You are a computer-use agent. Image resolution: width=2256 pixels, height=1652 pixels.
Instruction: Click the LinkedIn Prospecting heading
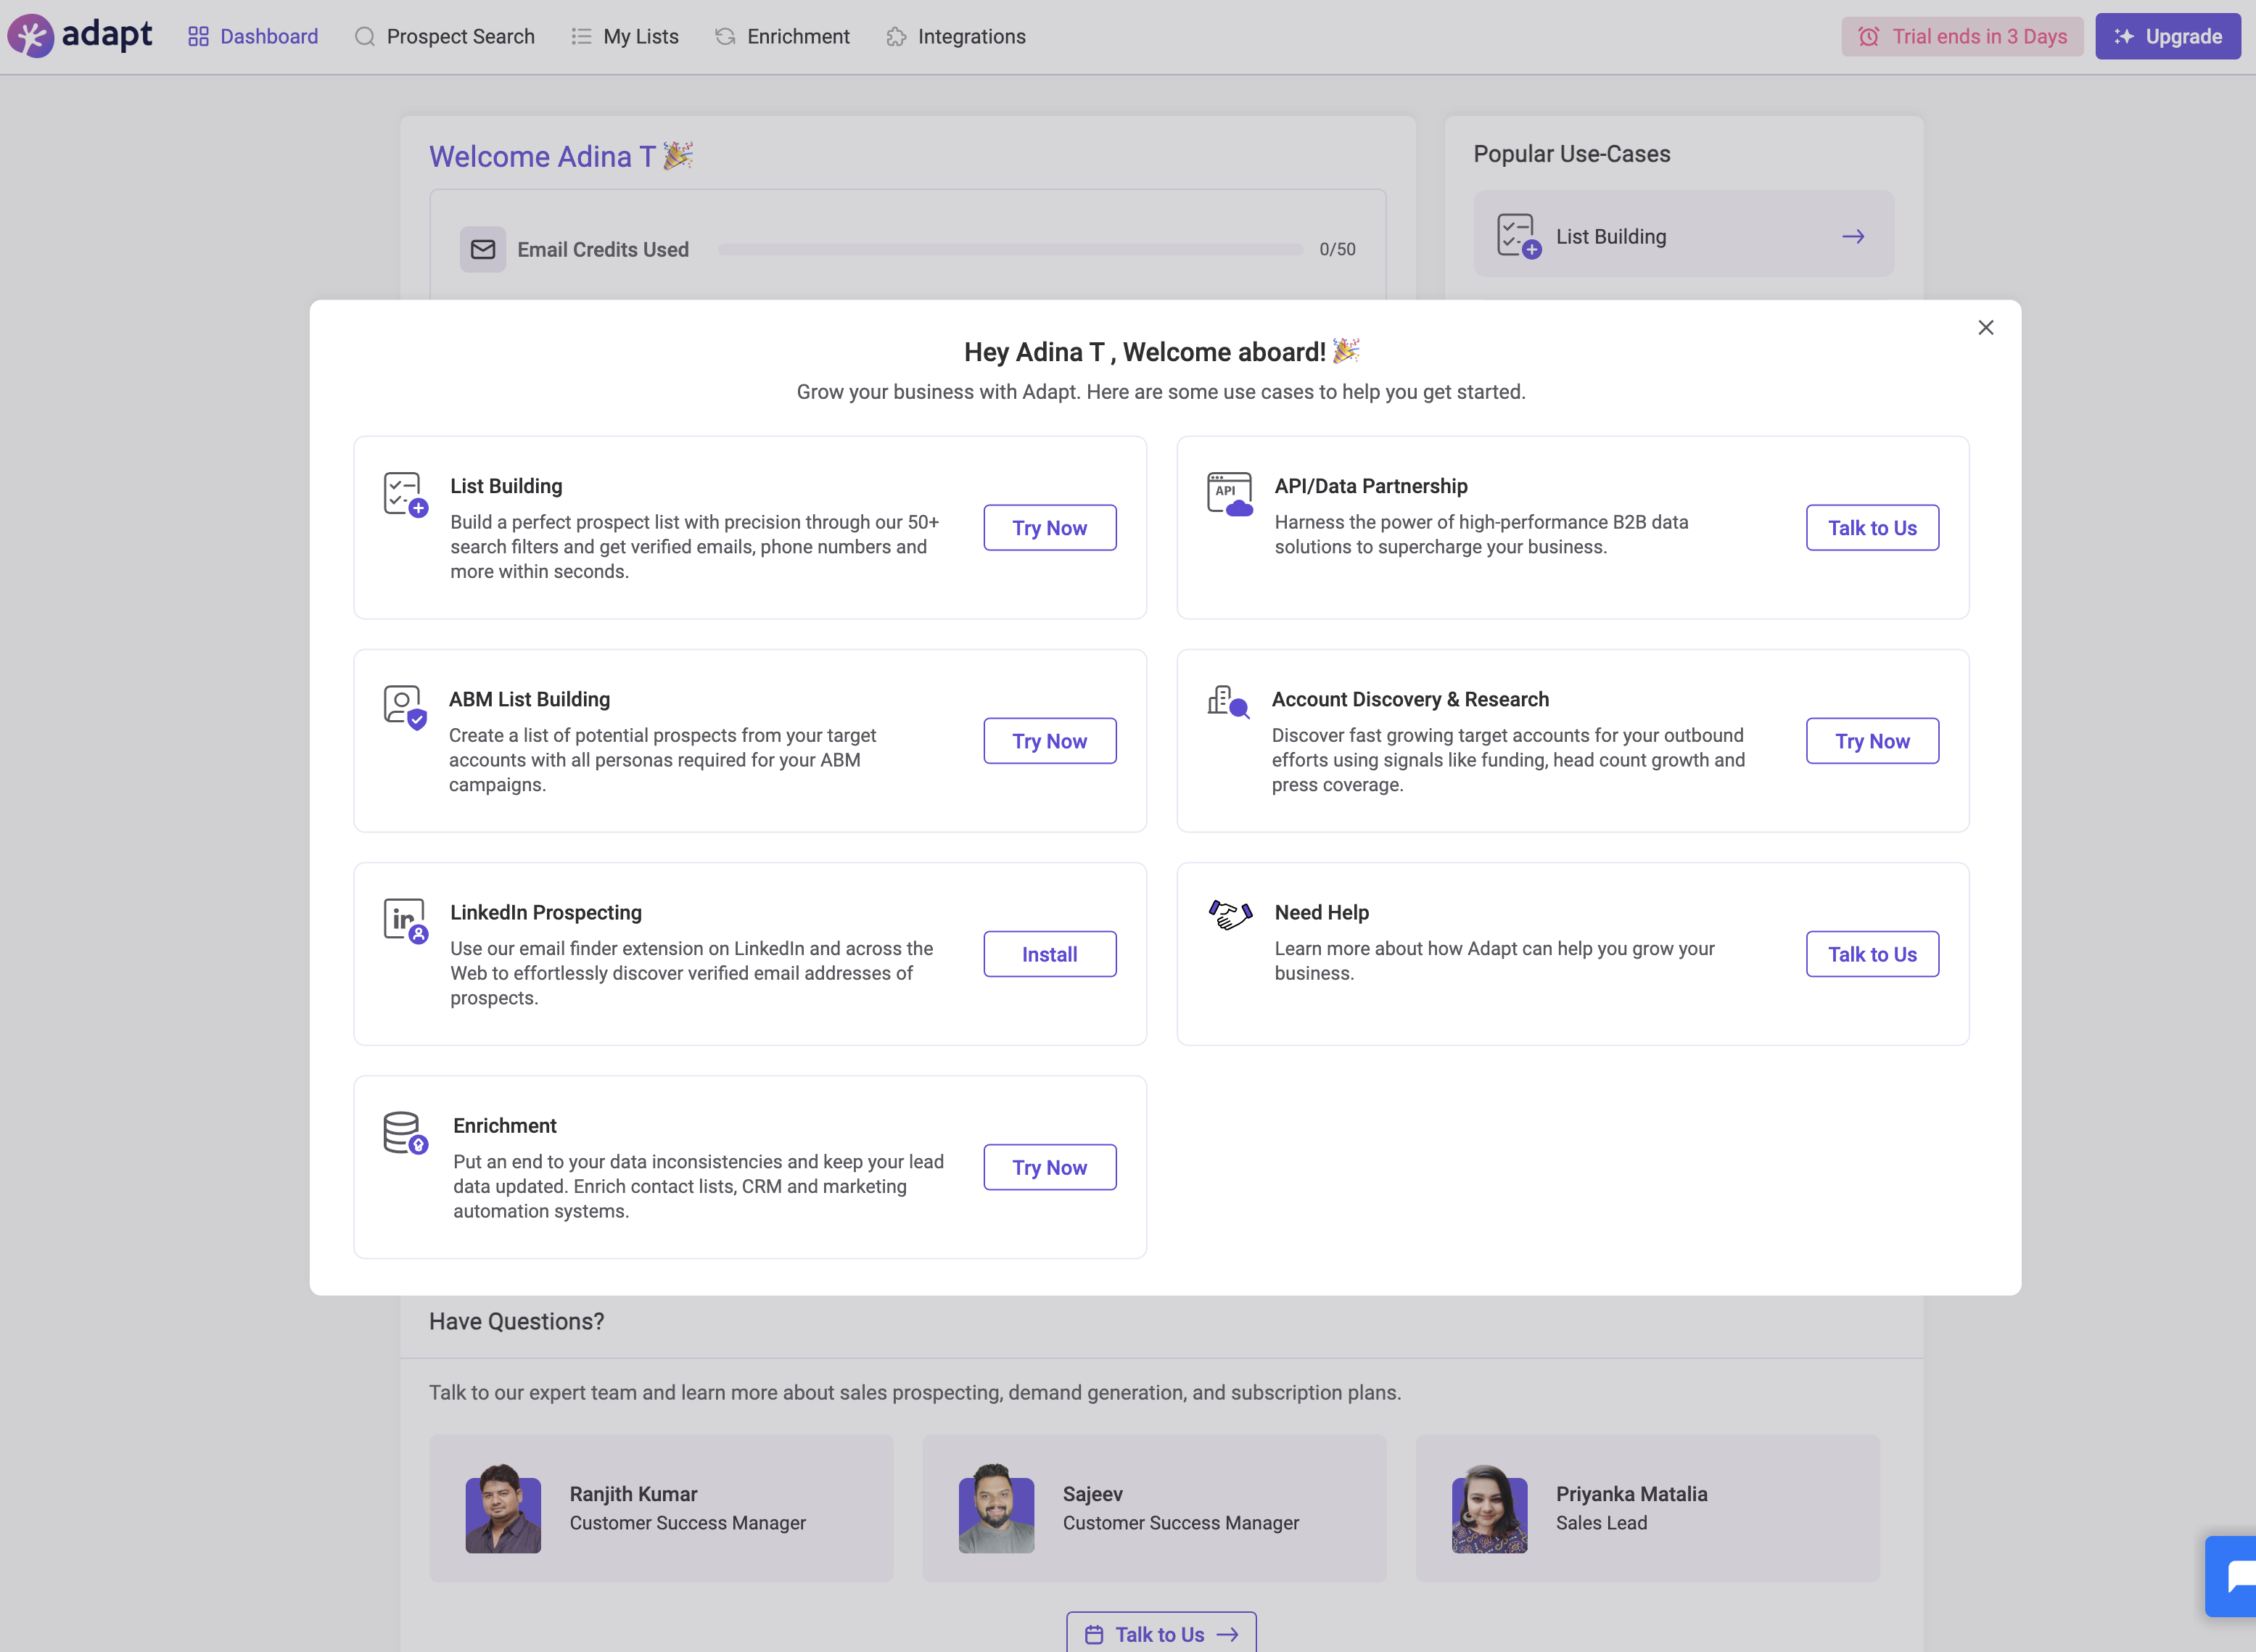pyautogui.click(x=546, y=912)
